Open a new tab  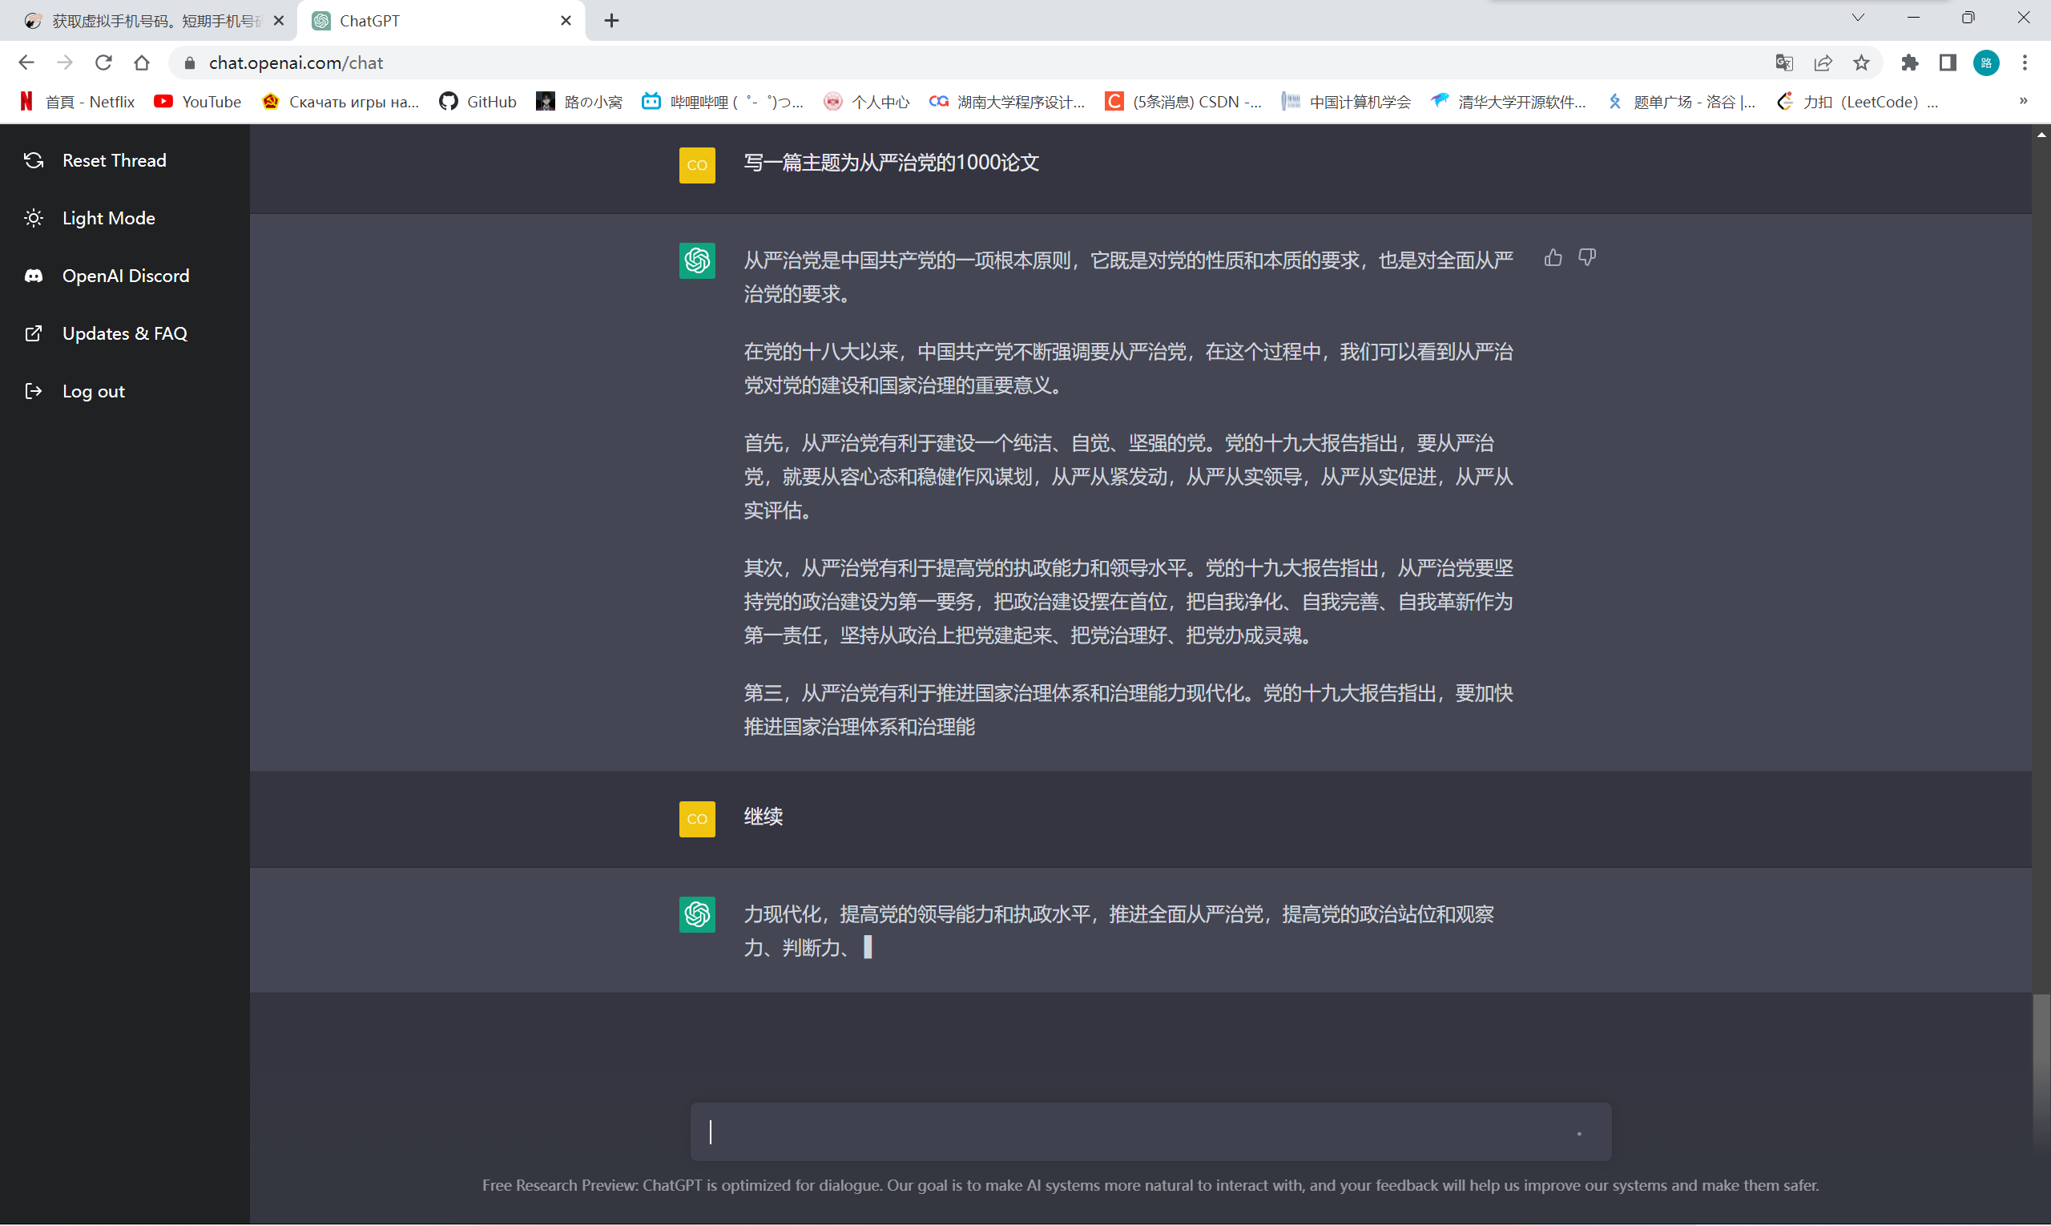tap(611, 21)
